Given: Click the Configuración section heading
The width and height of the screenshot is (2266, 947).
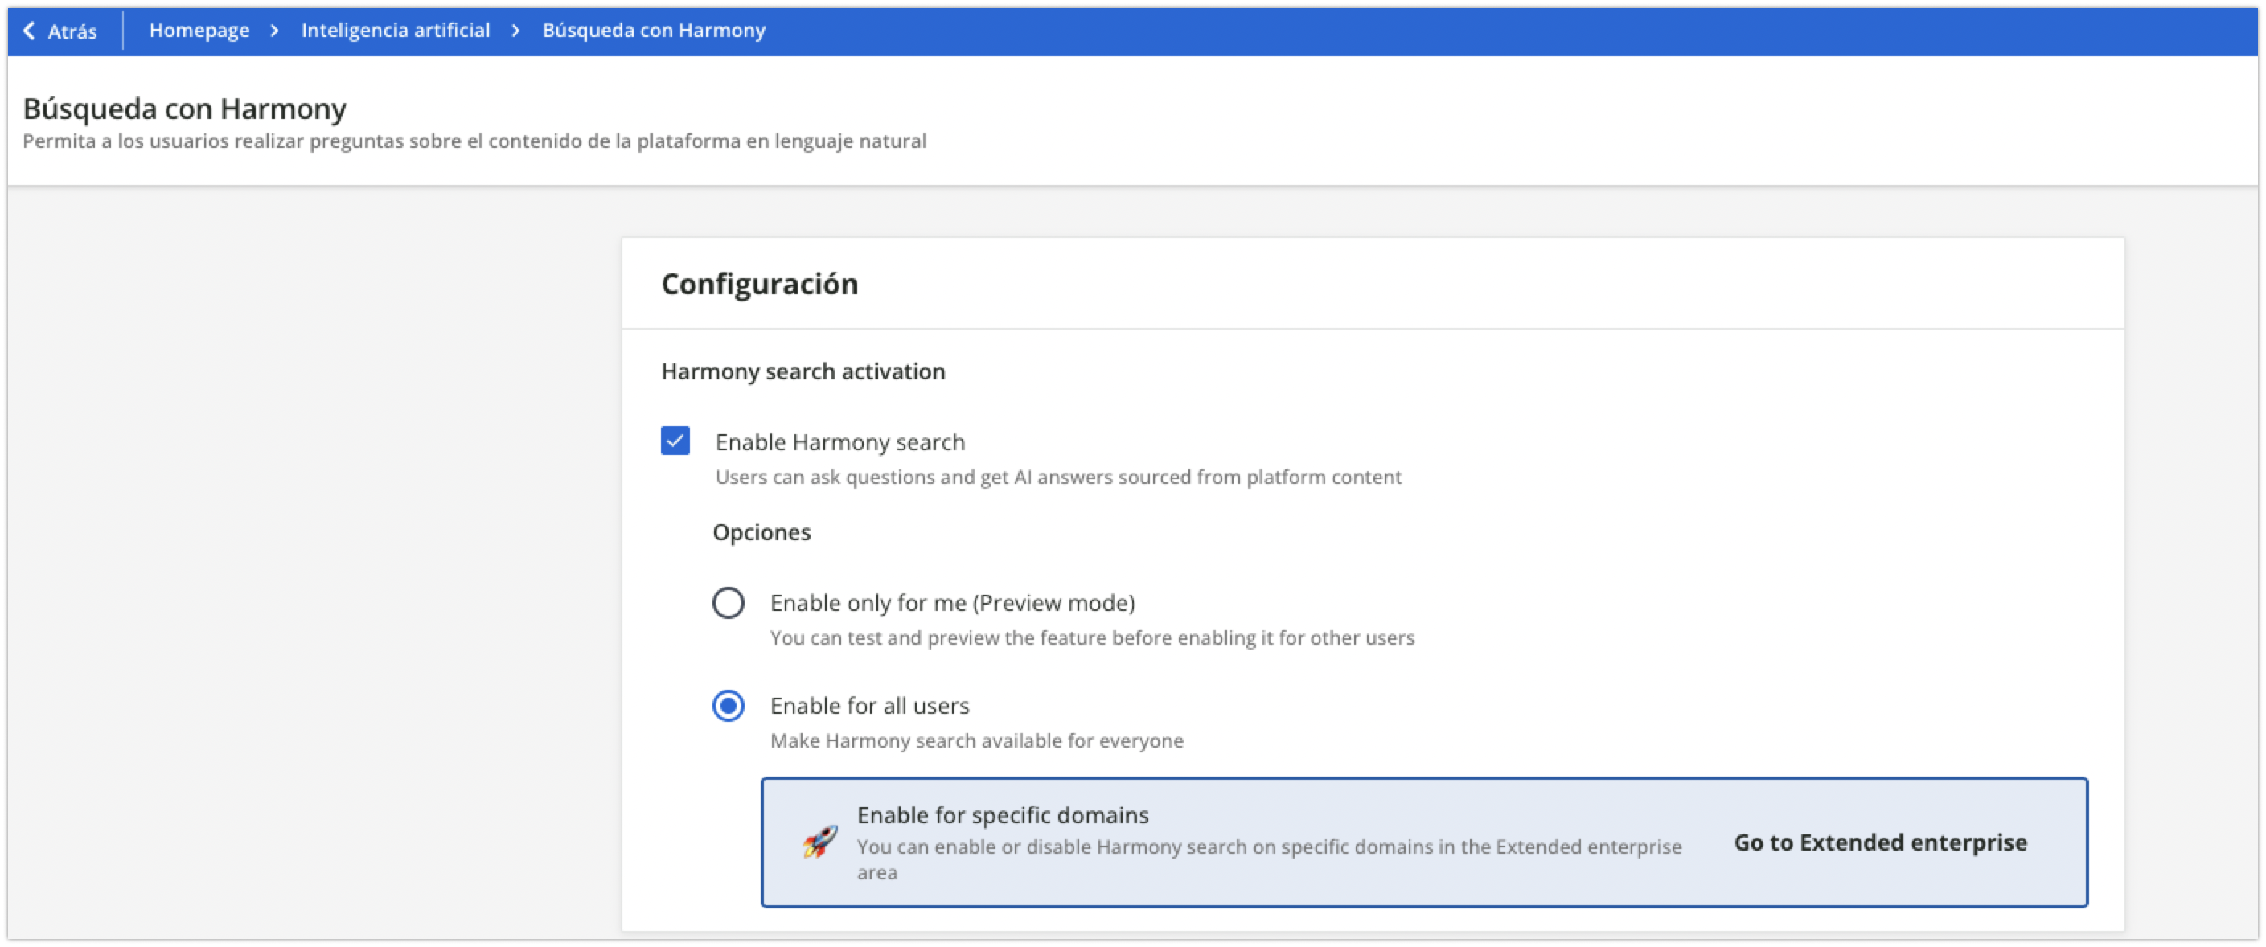Looking at the screenshot, I should pyautogui.click(x=759, y=284).
